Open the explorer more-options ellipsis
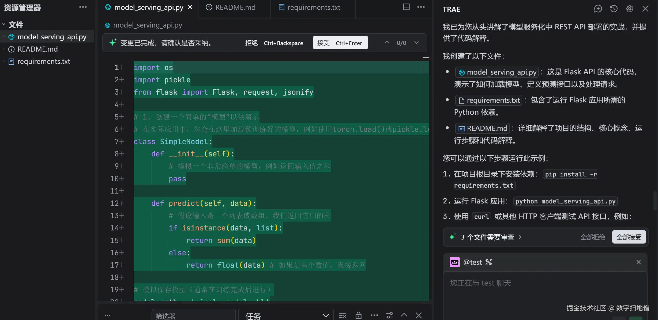This screenshot has height=320, width=658. [83, 7]
